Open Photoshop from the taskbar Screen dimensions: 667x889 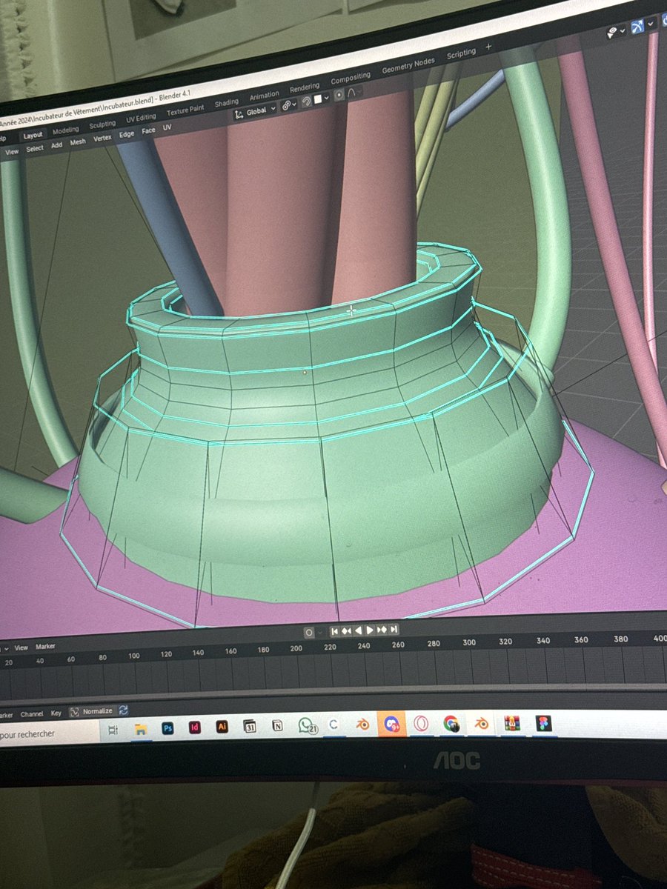tap(167, 728)
